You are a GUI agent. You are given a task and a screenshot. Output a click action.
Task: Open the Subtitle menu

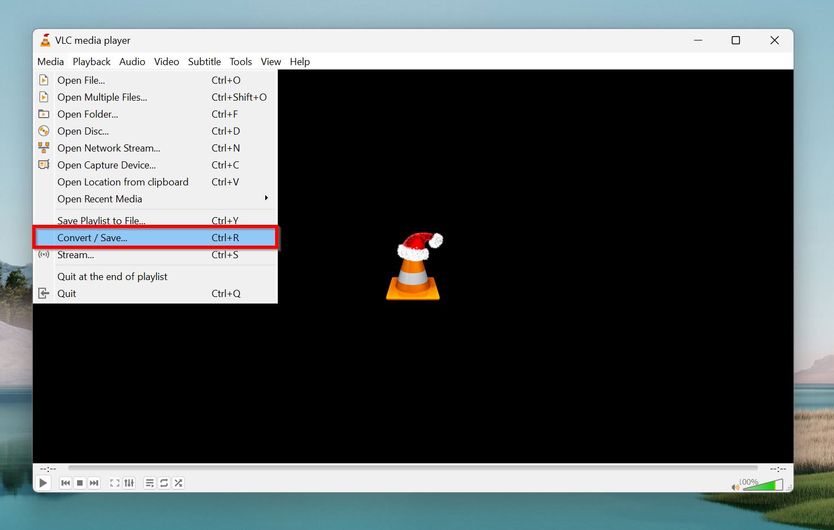click(205, 62)
